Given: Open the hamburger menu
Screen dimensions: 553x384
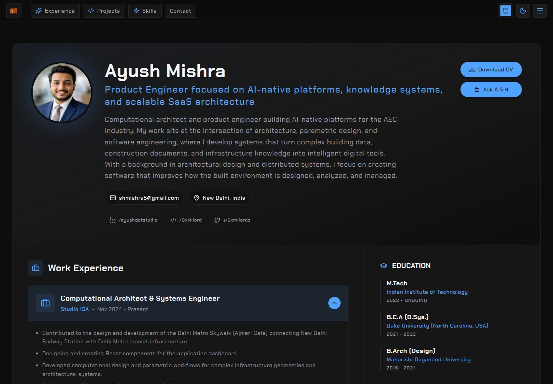Looking at the screenshot, I should [540, 11].
